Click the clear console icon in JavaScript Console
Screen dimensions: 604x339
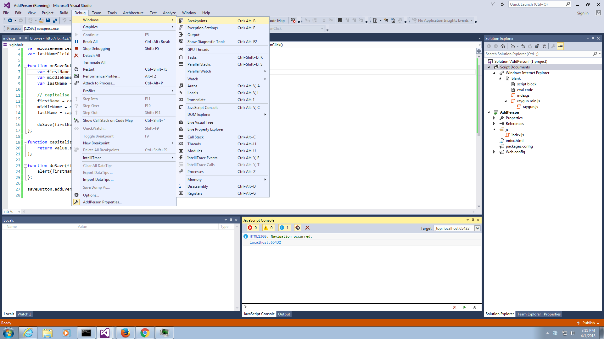tap(307, 228)
